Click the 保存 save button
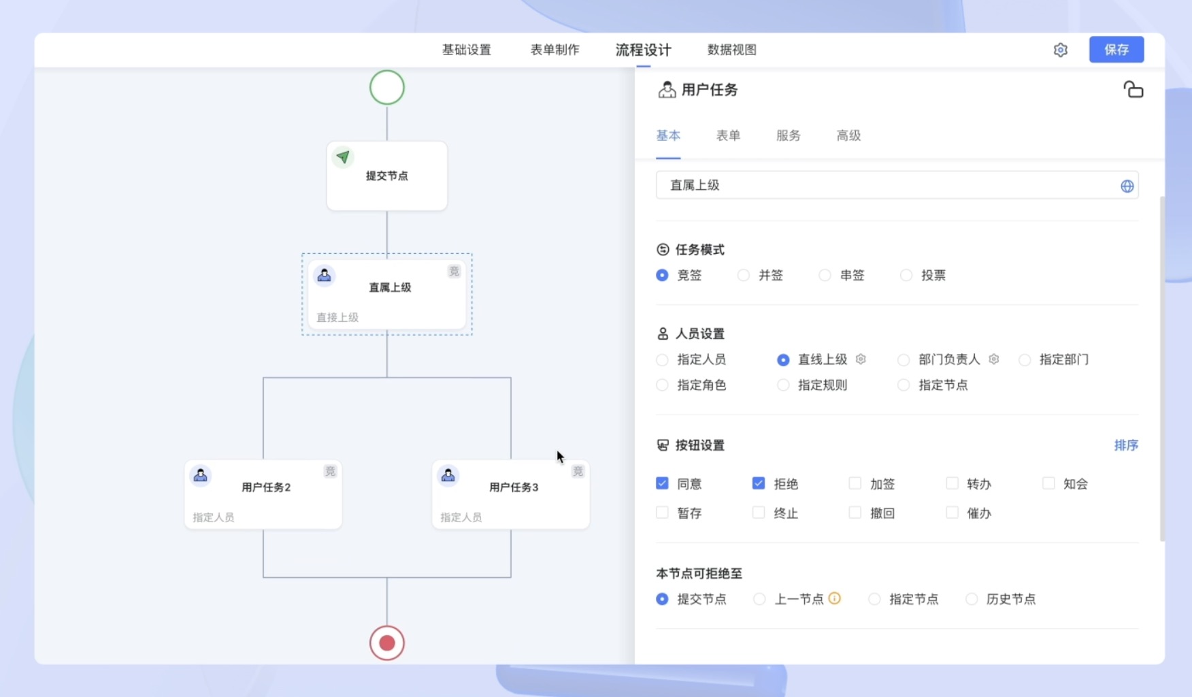Image resolution: width=1192 pixels, height=697 pixels. (1116, 50)
